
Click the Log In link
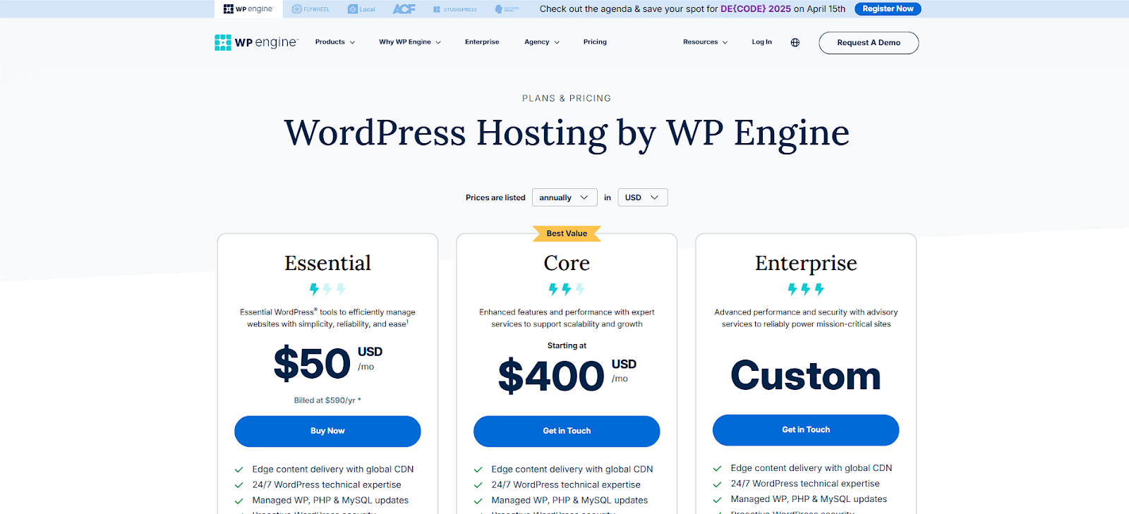tap(761, 42)
